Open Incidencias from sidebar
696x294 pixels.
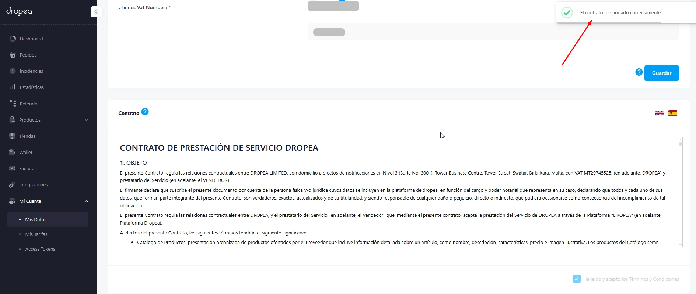[31, 71]
